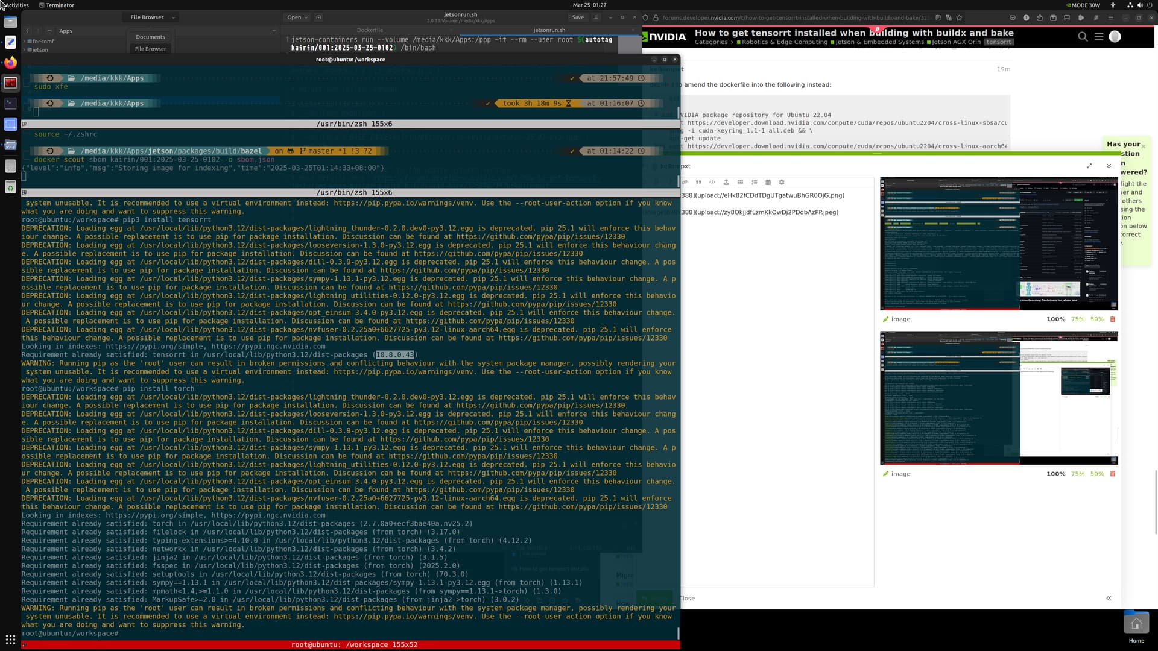Open the Terminator app menu in top bar

(57, 5)
